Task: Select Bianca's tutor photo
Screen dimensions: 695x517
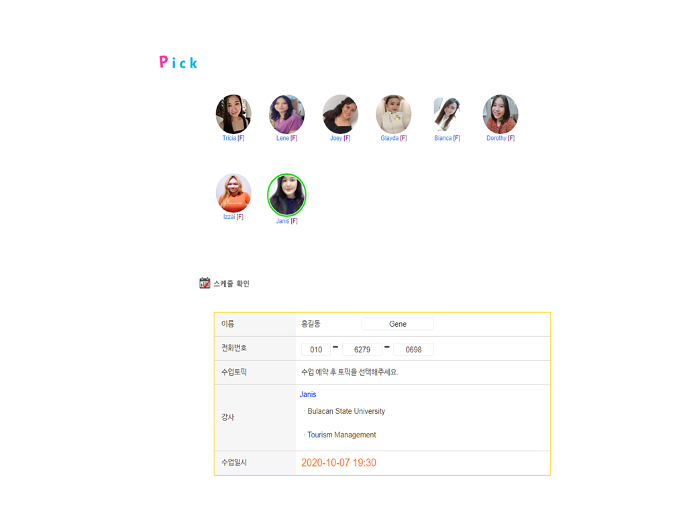Action: [x=447, y=114]
